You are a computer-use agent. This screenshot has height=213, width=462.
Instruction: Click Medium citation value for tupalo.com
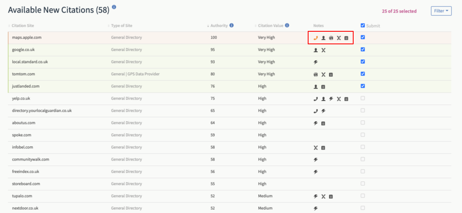[265, 196]
